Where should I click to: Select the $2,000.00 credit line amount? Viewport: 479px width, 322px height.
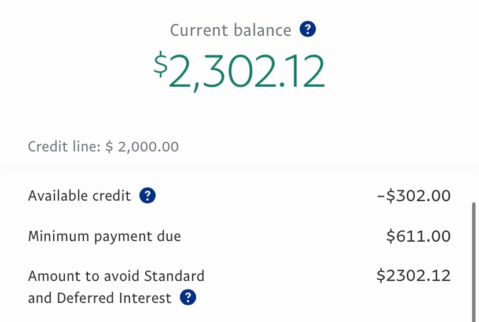tap(142, 147)
